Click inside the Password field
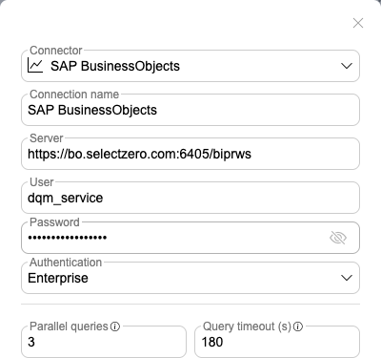This screenshot has width=381, height=358. click(190, 238)
